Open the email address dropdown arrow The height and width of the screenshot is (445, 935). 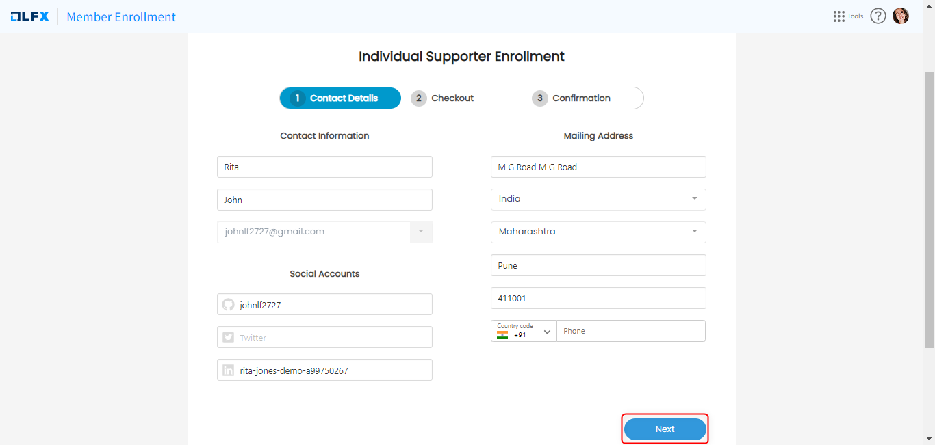pyautogui.click(x=421, y=232)
